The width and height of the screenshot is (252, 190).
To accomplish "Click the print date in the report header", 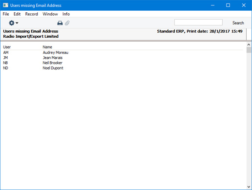I will (226, 31).
